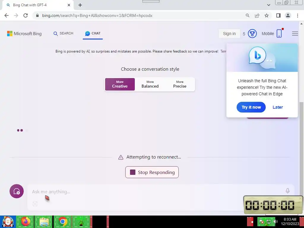Expand the tab search chevron
304x228 pixels.
[268, 5]
